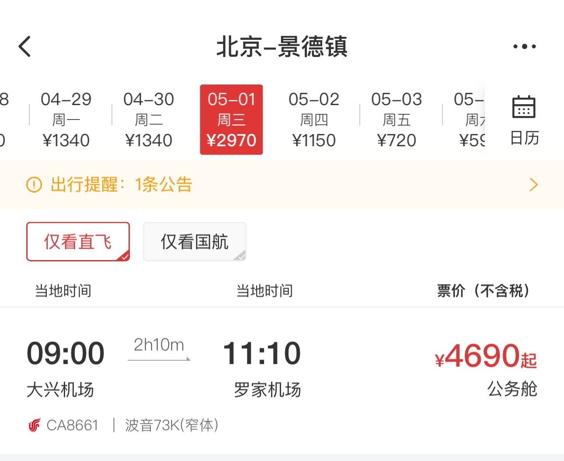
Task: Select flight CA8661 number text
Action: point(73,425)
